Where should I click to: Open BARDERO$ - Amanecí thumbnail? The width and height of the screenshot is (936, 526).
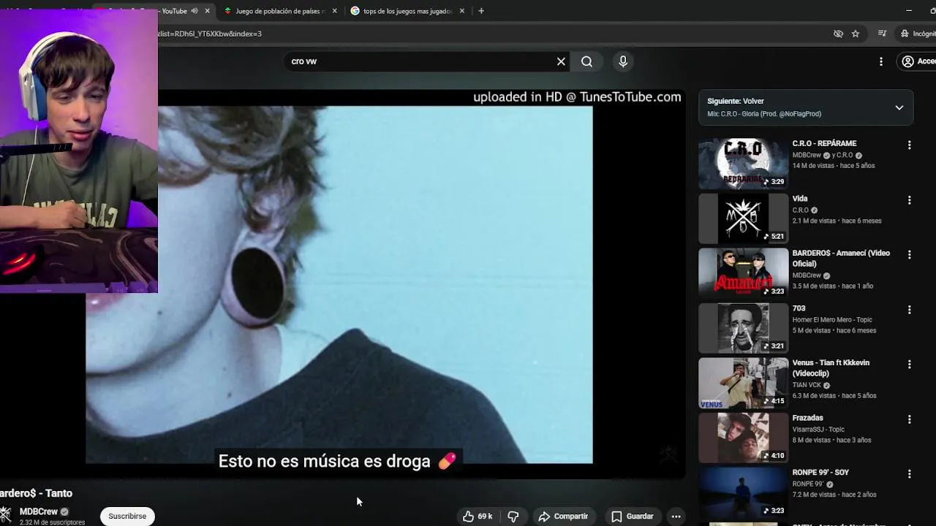[744, 272]
